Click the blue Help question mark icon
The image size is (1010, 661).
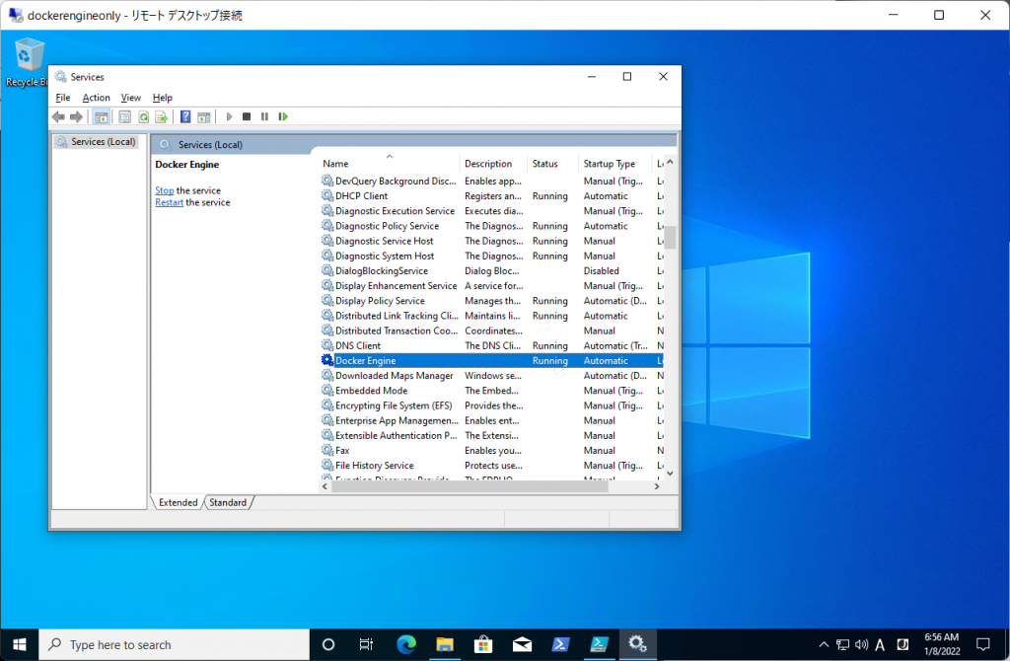point(185,116)
